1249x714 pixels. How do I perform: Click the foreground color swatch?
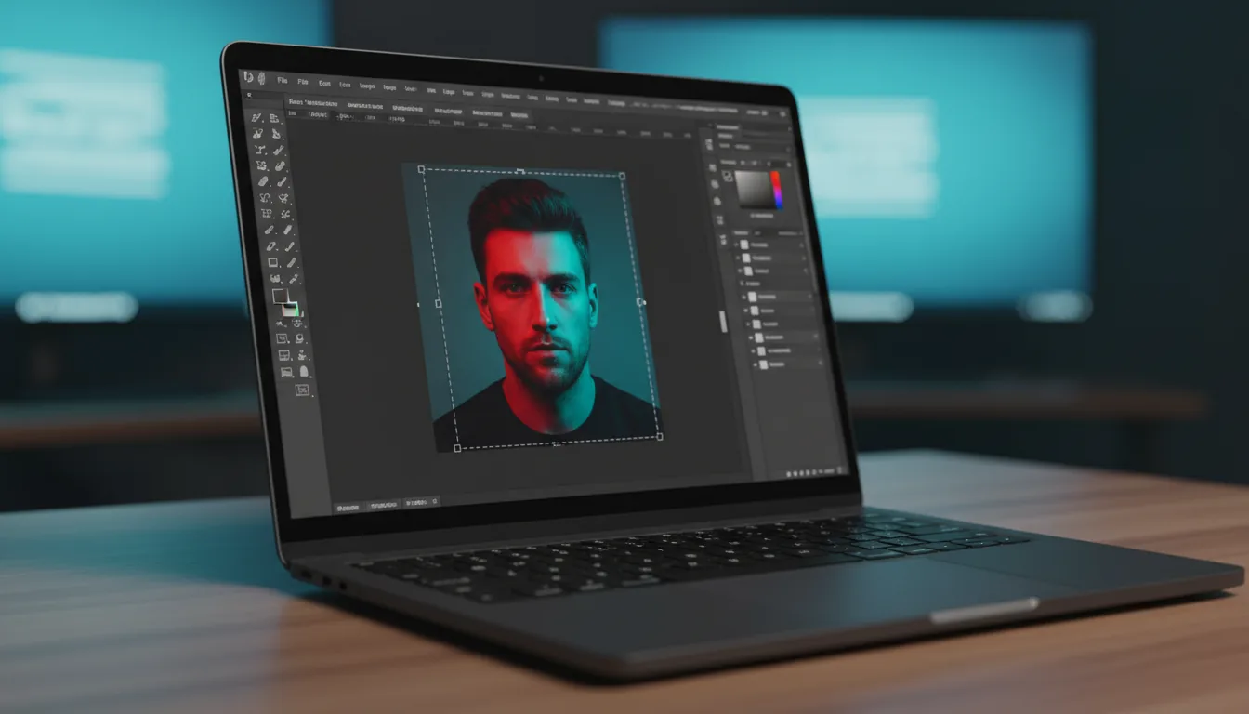[x=281, y=297]
